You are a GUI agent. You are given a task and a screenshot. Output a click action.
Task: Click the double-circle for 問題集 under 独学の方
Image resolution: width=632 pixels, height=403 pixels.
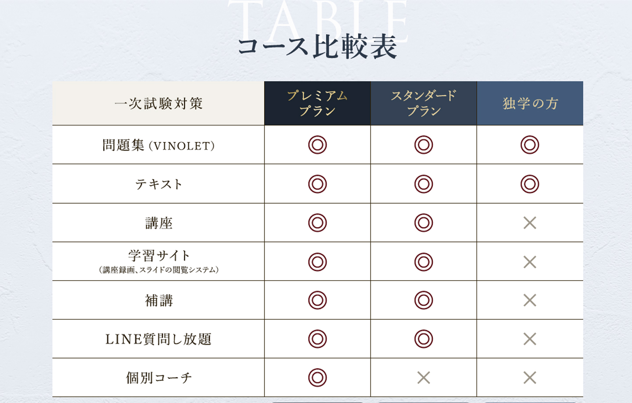point(530,145)
